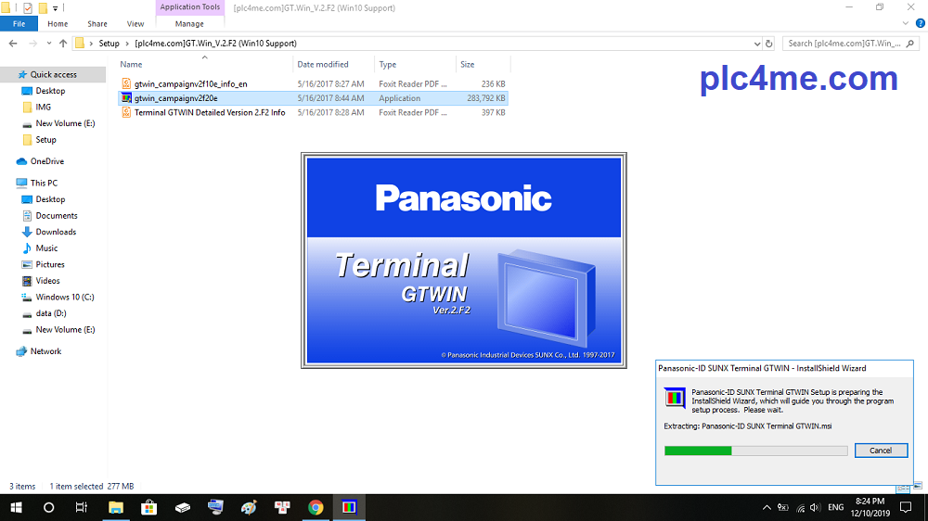Cancel the InstallShield Wizard extraction
Screen dimensions: 928x521
click(x=881, y=451)
